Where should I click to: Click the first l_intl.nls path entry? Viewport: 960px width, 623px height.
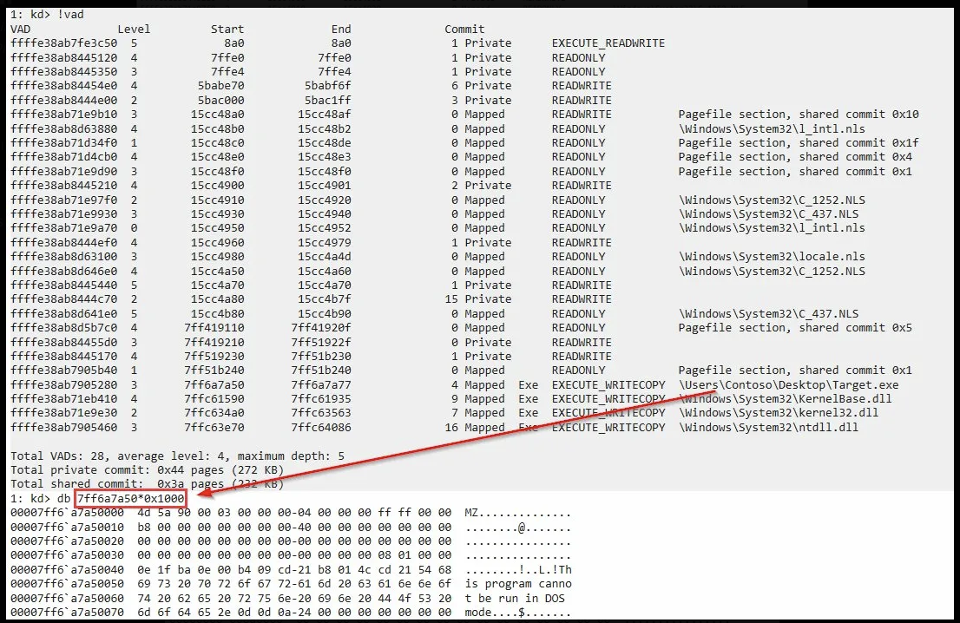(x=772, y=129)
